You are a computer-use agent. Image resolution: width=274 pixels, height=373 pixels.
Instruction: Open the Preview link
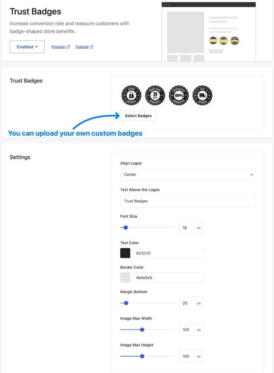coord(58,47)
